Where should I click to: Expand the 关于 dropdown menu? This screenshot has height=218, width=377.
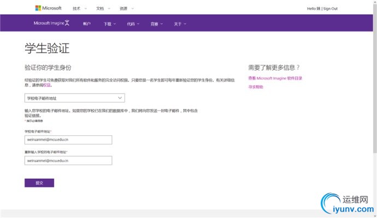click(x=180, y=24)
